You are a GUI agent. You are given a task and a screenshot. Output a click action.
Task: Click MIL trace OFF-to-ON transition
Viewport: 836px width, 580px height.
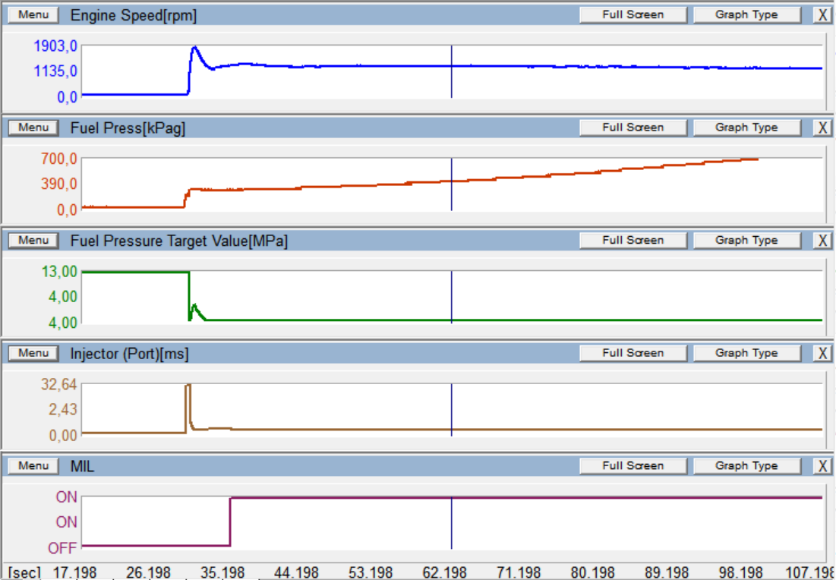[x=230, y=522]
